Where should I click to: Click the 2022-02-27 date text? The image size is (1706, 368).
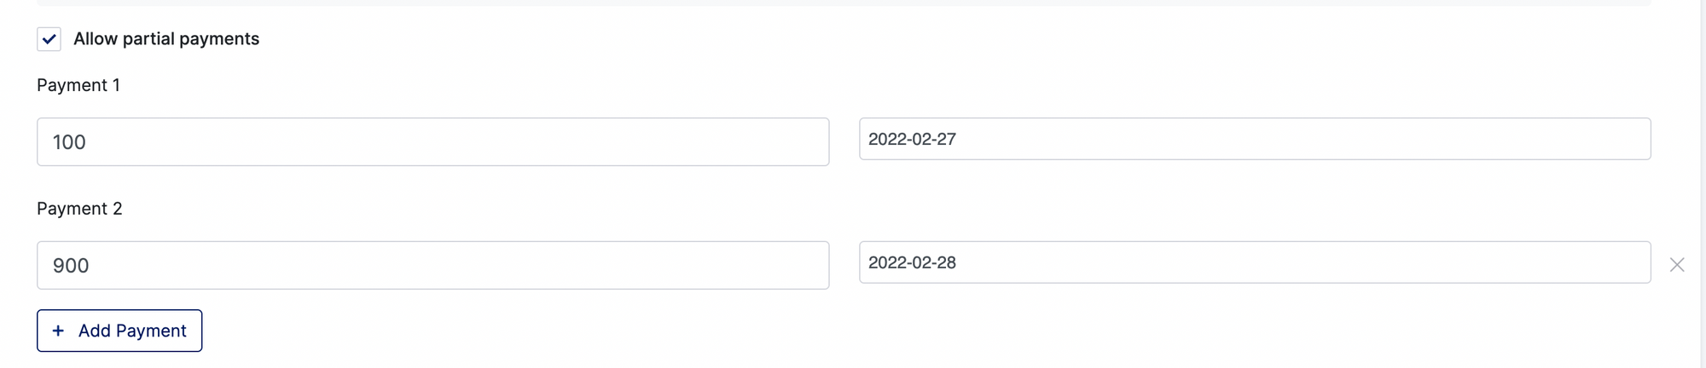point(912,139)
